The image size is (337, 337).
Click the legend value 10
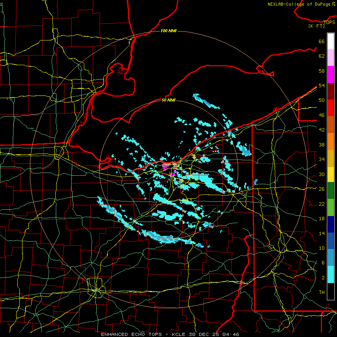click(322, 248)
